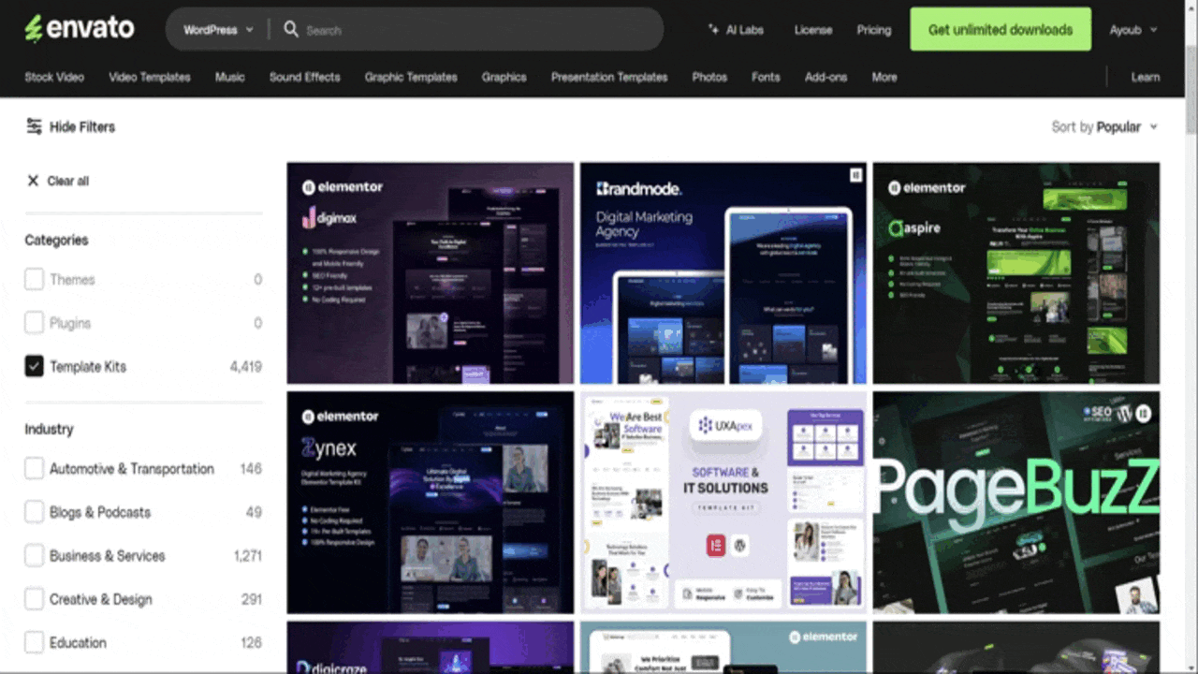The width and height of the screenshot is (1198, 674).
Task: Uncheck the Template Kits checkbox
Action: click(x=35, y=367)
